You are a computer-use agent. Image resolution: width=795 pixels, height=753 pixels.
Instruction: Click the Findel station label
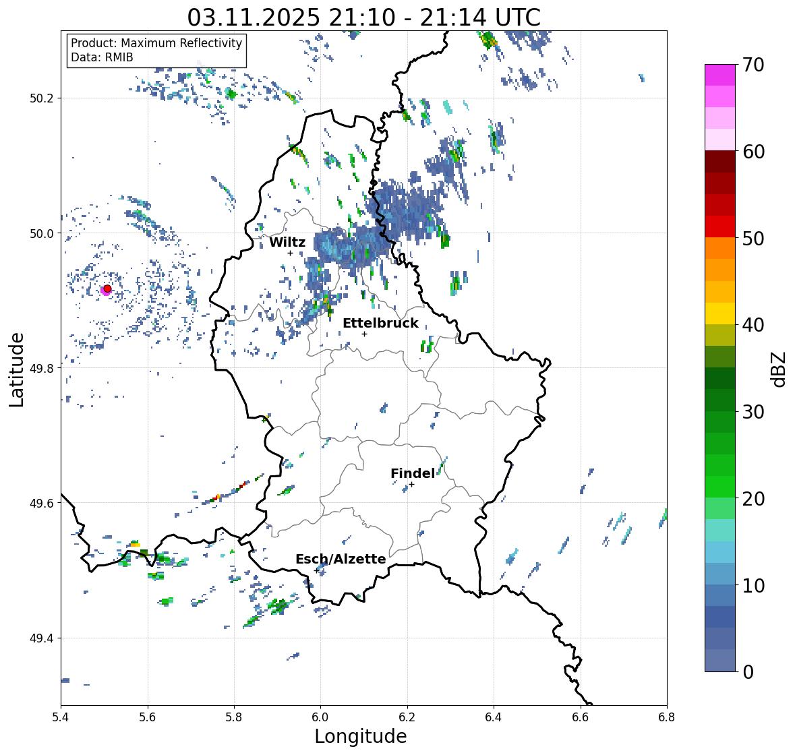click(413, 473)
